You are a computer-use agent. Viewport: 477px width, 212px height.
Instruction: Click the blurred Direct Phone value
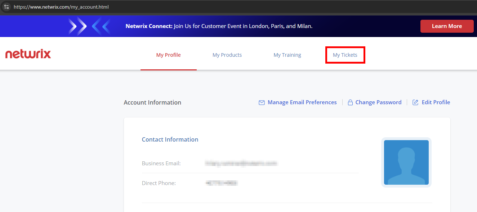(222, 183)
